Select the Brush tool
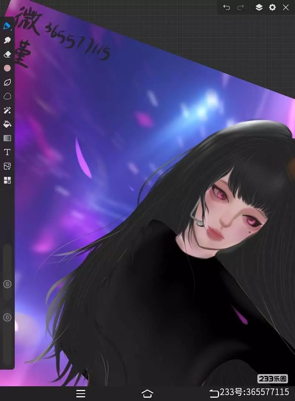Image resolution: width=295 pixels, height=401 pixels. (x=7, y=26)
